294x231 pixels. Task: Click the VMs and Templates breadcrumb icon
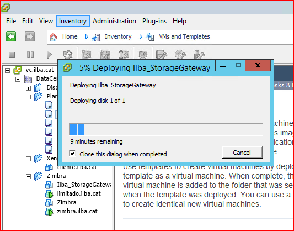tap(150, 37)
